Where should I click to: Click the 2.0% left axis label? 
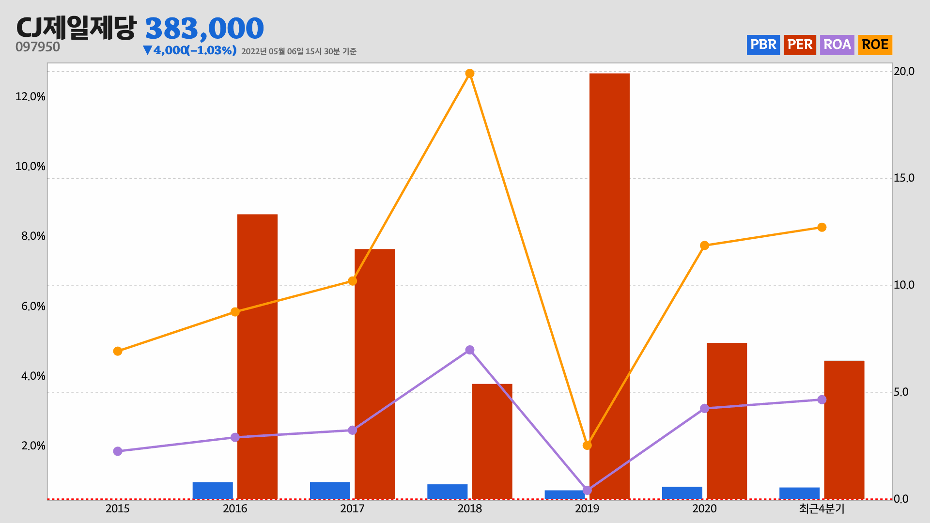(x=33, y=446)
